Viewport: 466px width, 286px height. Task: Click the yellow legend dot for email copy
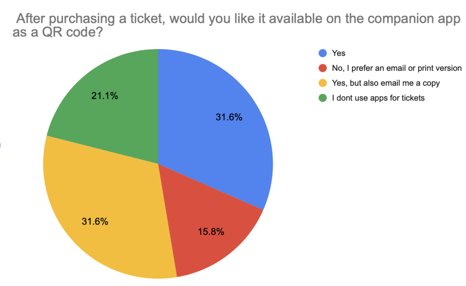click(323, 83)
